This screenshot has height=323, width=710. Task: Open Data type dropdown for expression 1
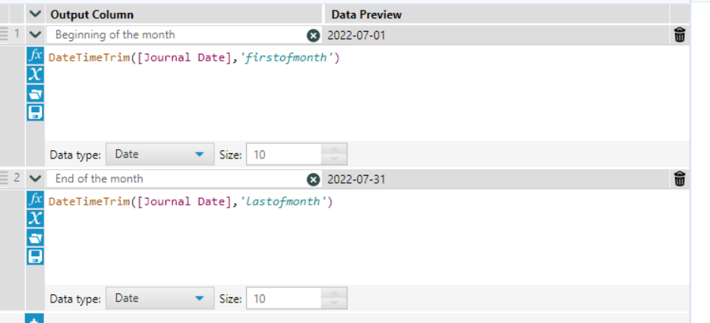click(x=158, y=154)
